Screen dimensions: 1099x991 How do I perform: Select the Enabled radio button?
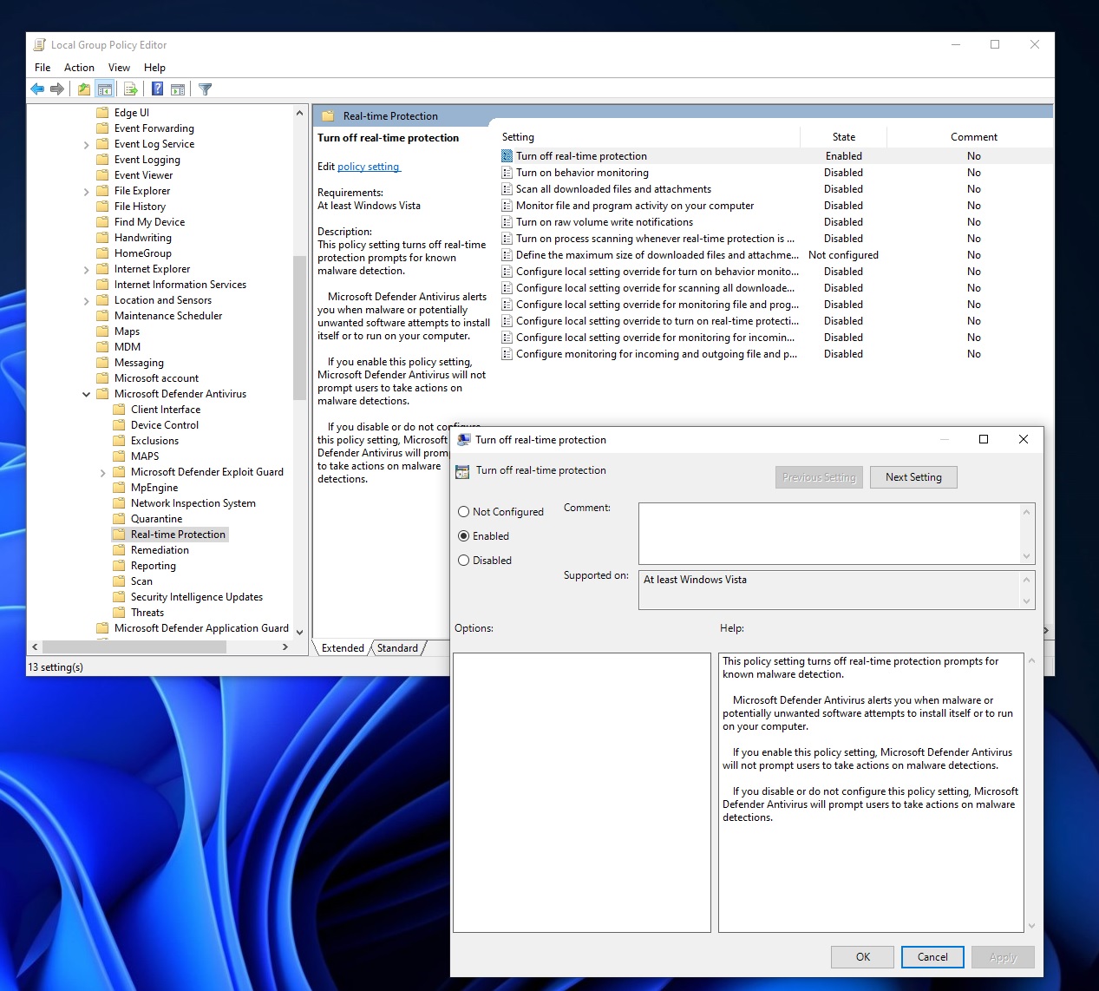[x=463, y=536]
